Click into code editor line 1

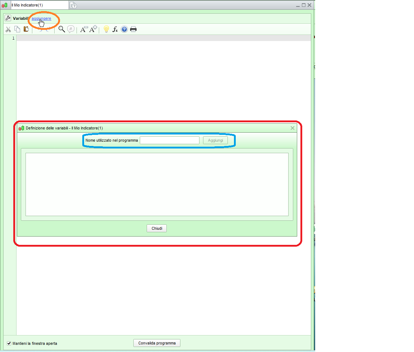tap(164, 38)
